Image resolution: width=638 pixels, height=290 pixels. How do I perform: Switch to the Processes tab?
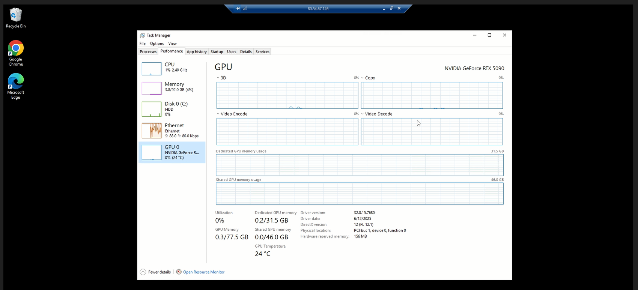tap(148, 52)
